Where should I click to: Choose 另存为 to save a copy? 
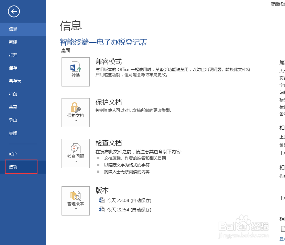click(13, 81)
